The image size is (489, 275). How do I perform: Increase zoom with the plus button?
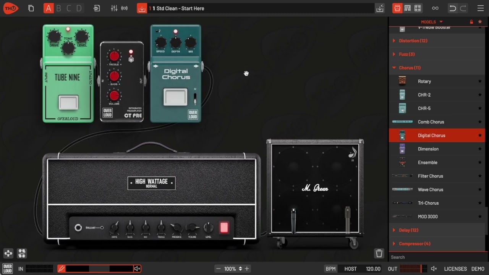[247, 269]
